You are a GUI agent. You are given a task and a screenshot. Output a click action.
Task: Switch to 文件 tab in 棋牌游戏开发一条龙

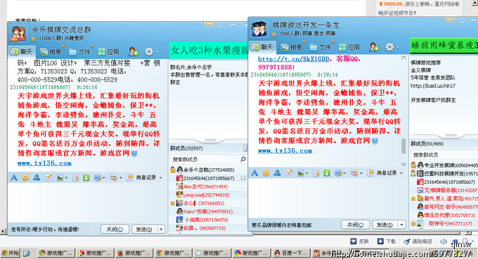(x=321, y=47)
